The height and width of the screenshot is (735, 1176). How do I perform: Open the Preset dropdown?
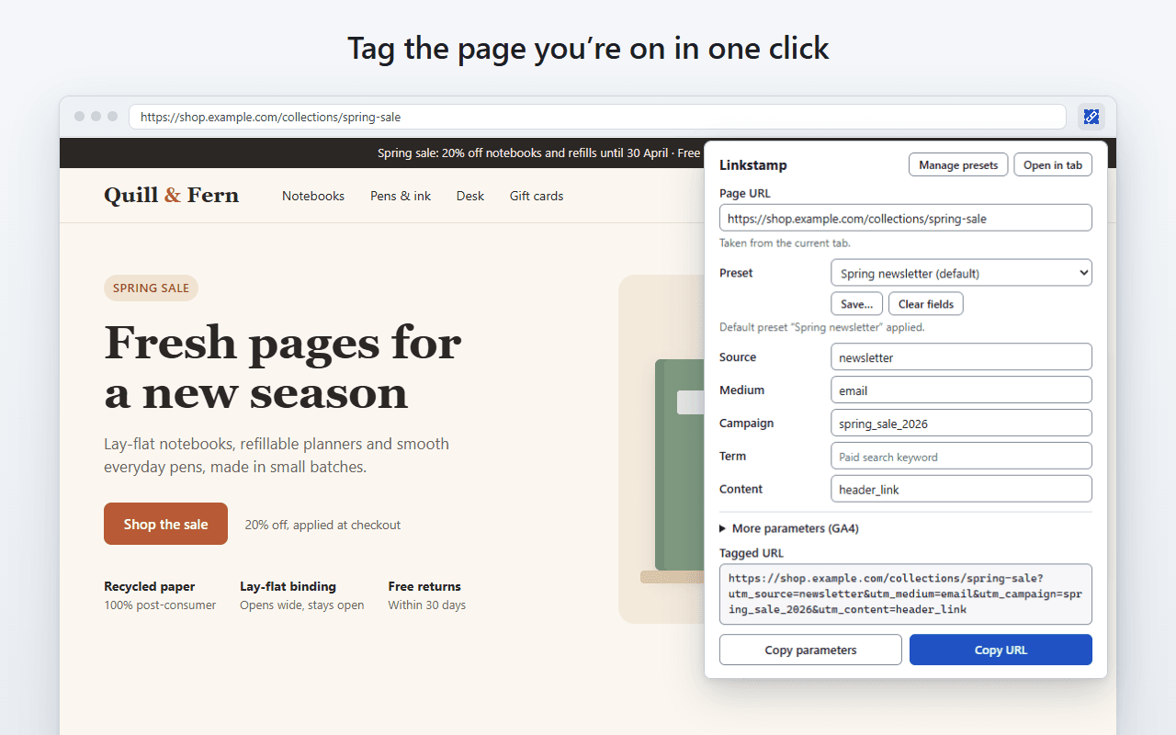coord(961,273)
